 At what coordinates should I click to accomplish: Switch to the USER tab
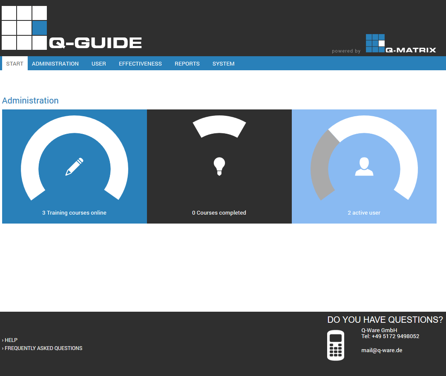pos(98,63)
